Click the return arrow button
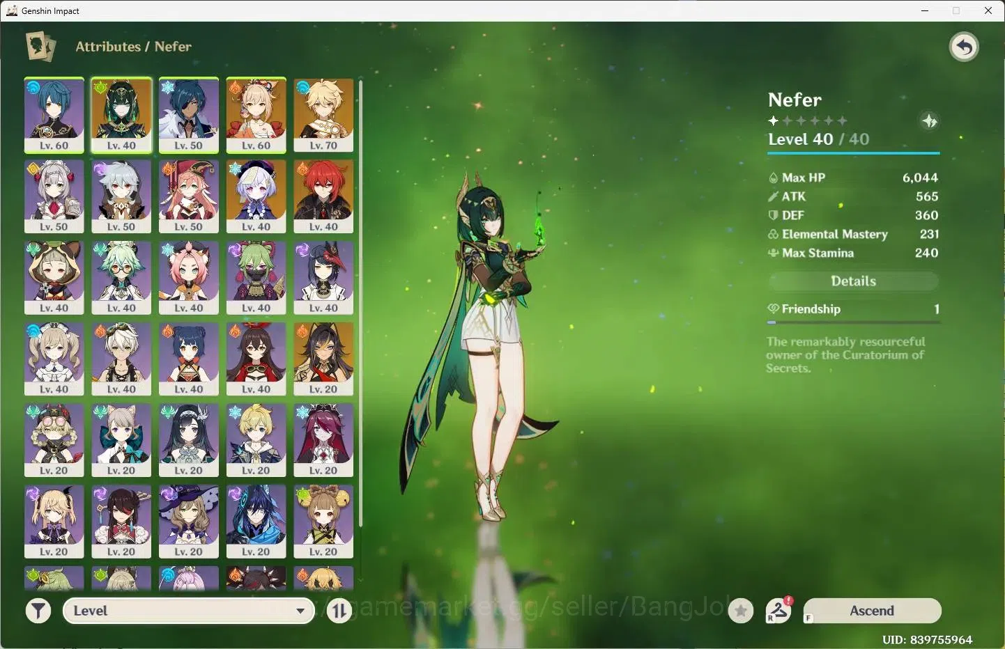 (x=964, y=47)
